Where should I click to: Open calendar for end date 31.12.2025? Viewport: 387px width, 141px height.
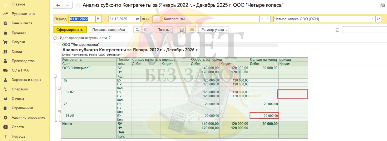click(138, 19)
